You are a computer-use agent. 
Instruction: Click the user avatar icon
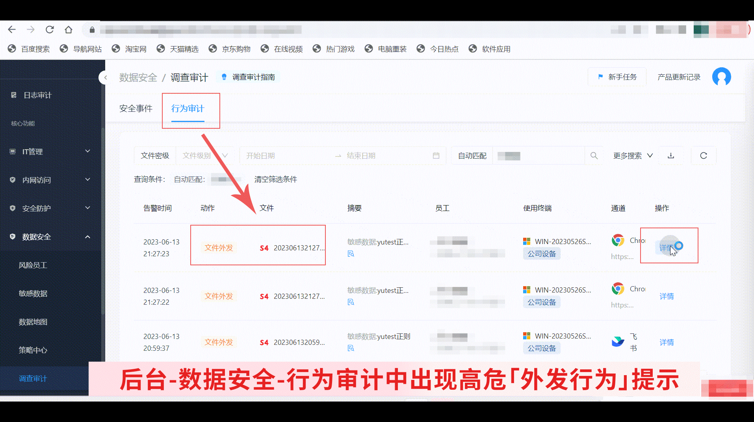click(x=721, y=77)
